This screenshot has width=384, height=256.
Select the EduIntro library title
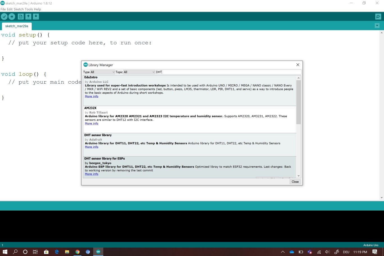point(91,77)
